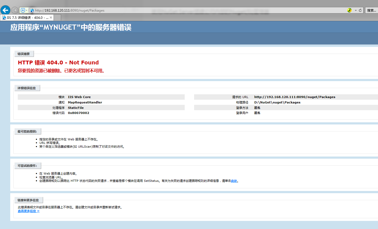
Task: Open the blue shield security icon
Action: click(23, 10)
